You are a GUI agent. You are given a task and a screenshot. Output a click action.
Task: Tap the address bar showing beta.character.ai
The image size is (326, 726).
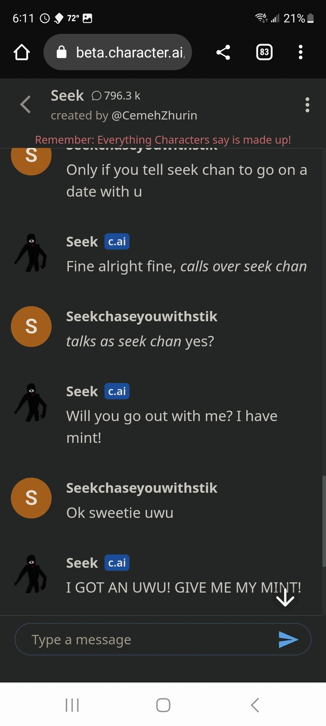pyautogui.click(x=130, y=52)
